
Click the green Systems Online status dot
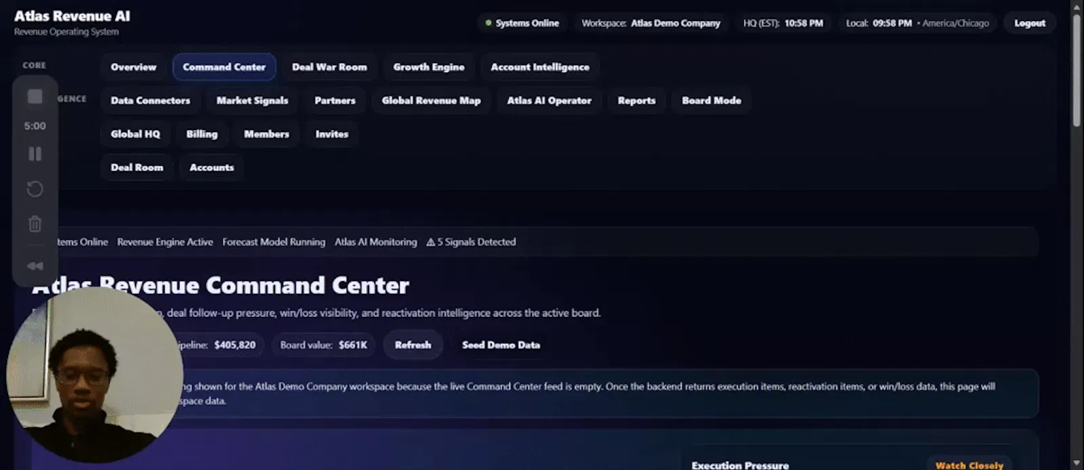coord(488,23)
